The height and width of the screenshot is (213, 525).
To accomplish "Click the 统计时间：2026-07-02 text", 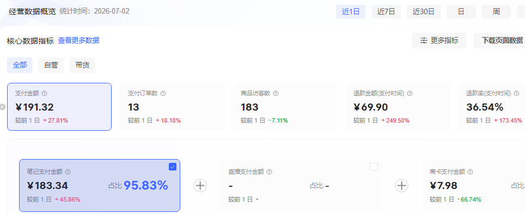I will pos(94,11).
